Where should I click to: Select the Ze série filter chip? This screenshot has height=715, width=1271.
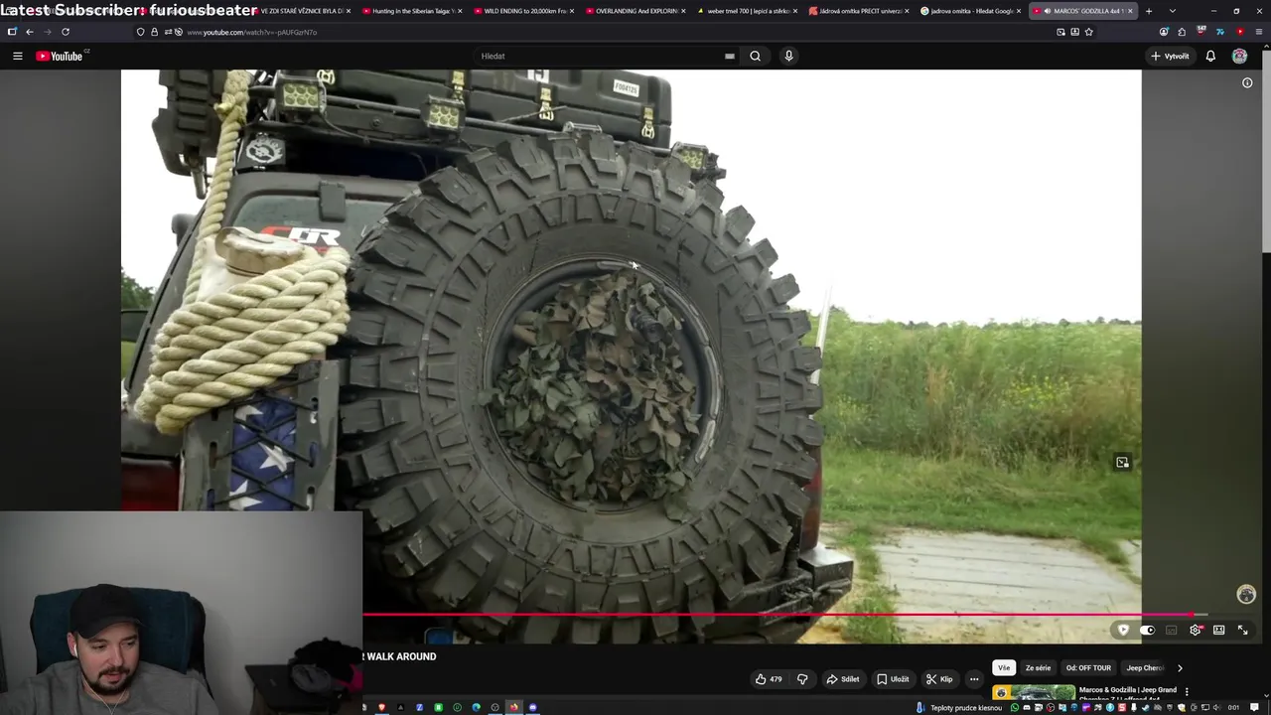pos(1038,668)
